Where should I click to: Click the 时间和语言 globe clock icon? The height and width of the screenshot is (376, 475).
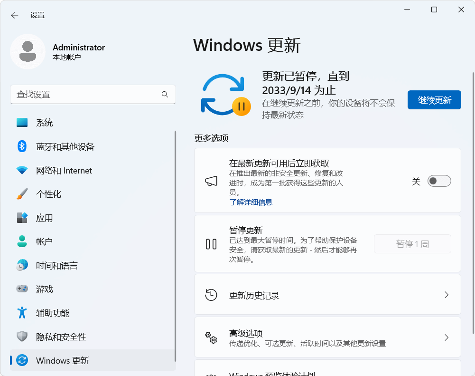[22, 265]
